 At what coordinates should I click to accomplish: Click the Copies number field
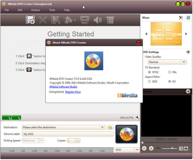tap(71, 141)
